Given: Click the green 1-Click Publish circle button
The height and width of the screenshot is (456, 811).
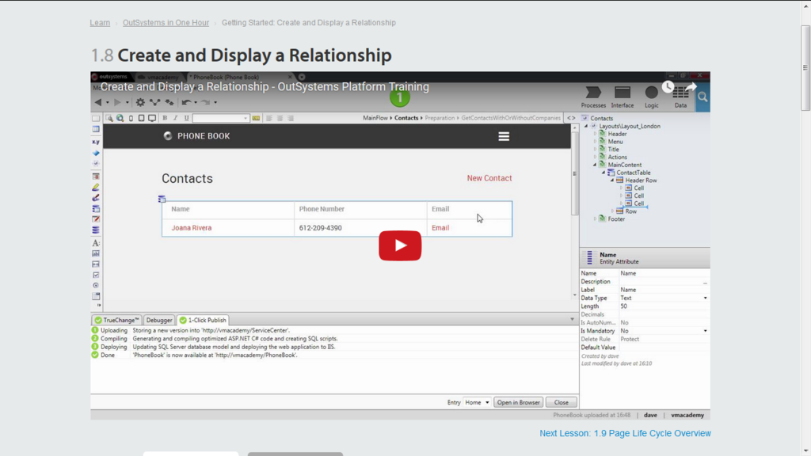Looking at the screenshot, I should 399,97.
